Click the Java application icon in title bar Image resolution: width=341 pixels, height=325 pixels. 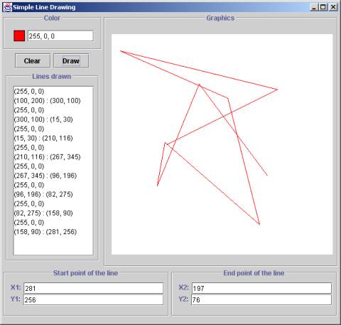8,7
